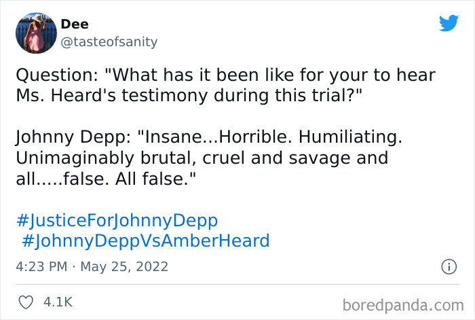The image size is (475, 320).
Task: Like the tweet with the heart icon
Action: click(26, 302)
